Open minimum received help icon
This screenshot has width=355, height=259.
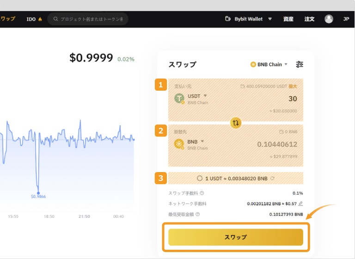point(198,214)
